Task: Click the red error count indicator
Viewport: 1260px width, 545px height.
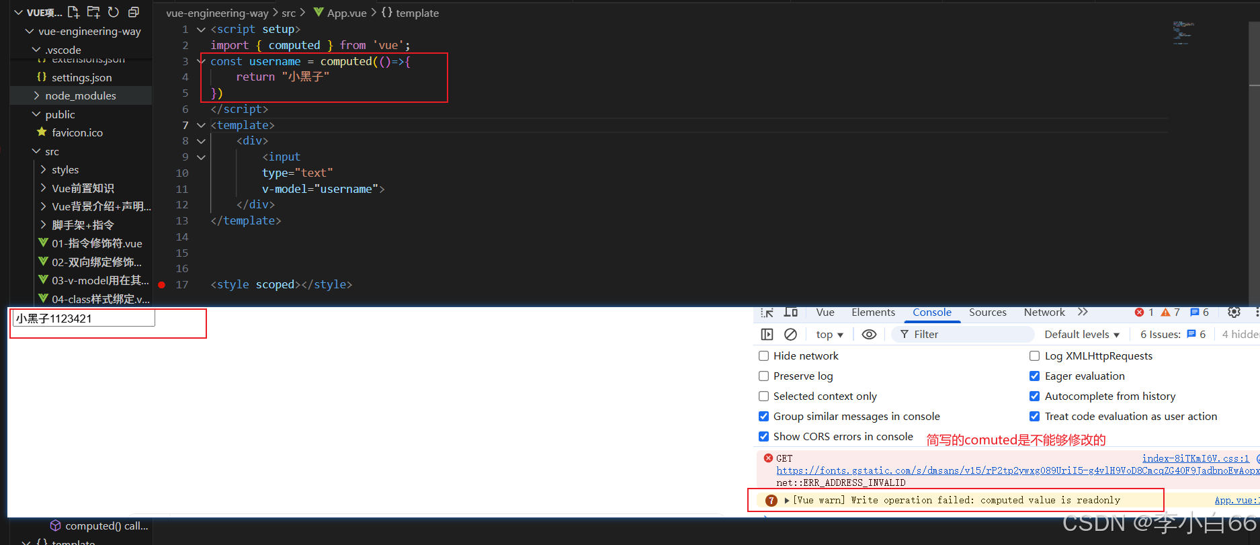Action: click(x=1144, y=312)
